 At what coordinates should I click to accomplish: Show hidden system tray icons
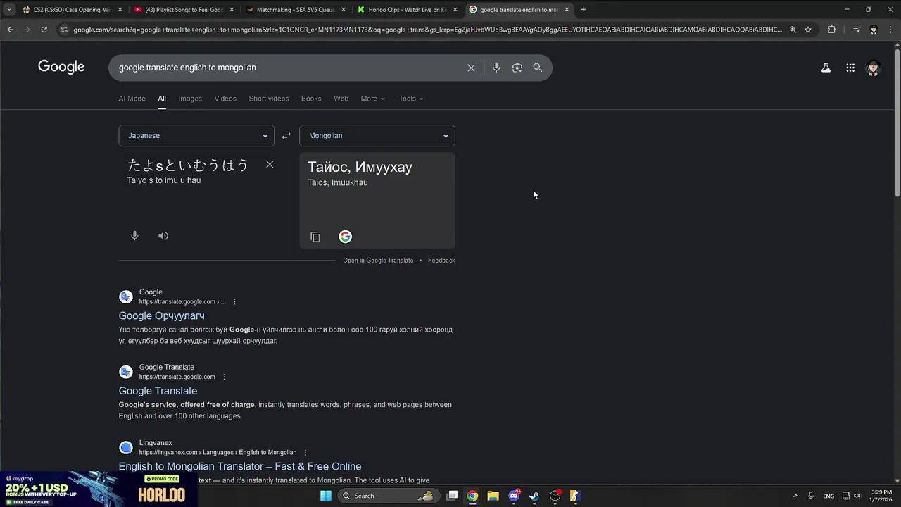coord(795,496)
